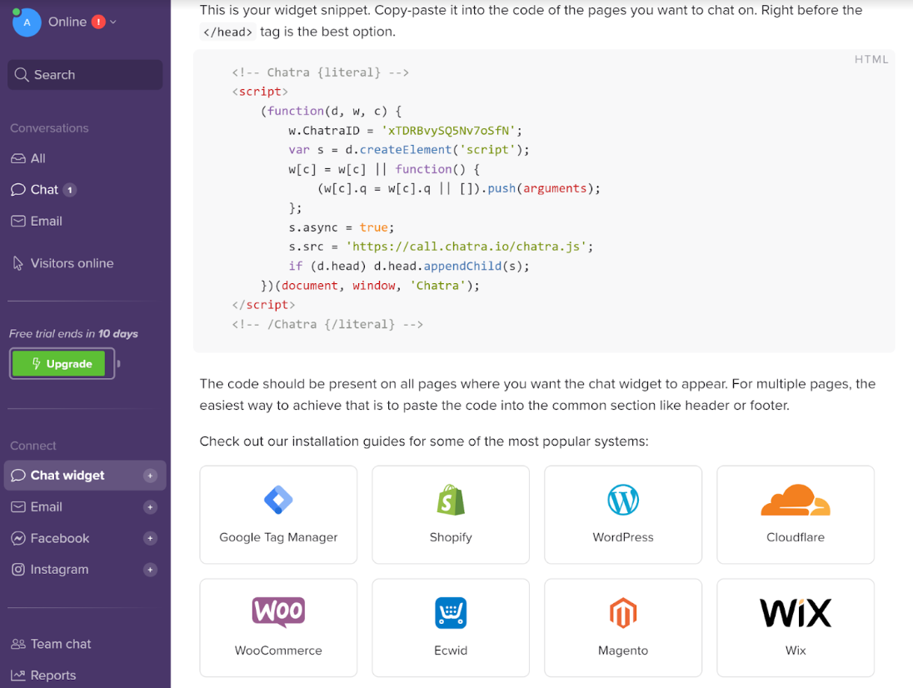Open Cloudflare installation guide
Image resolution: width=913 pixels, height=688 pixels.
pos(796,515)
